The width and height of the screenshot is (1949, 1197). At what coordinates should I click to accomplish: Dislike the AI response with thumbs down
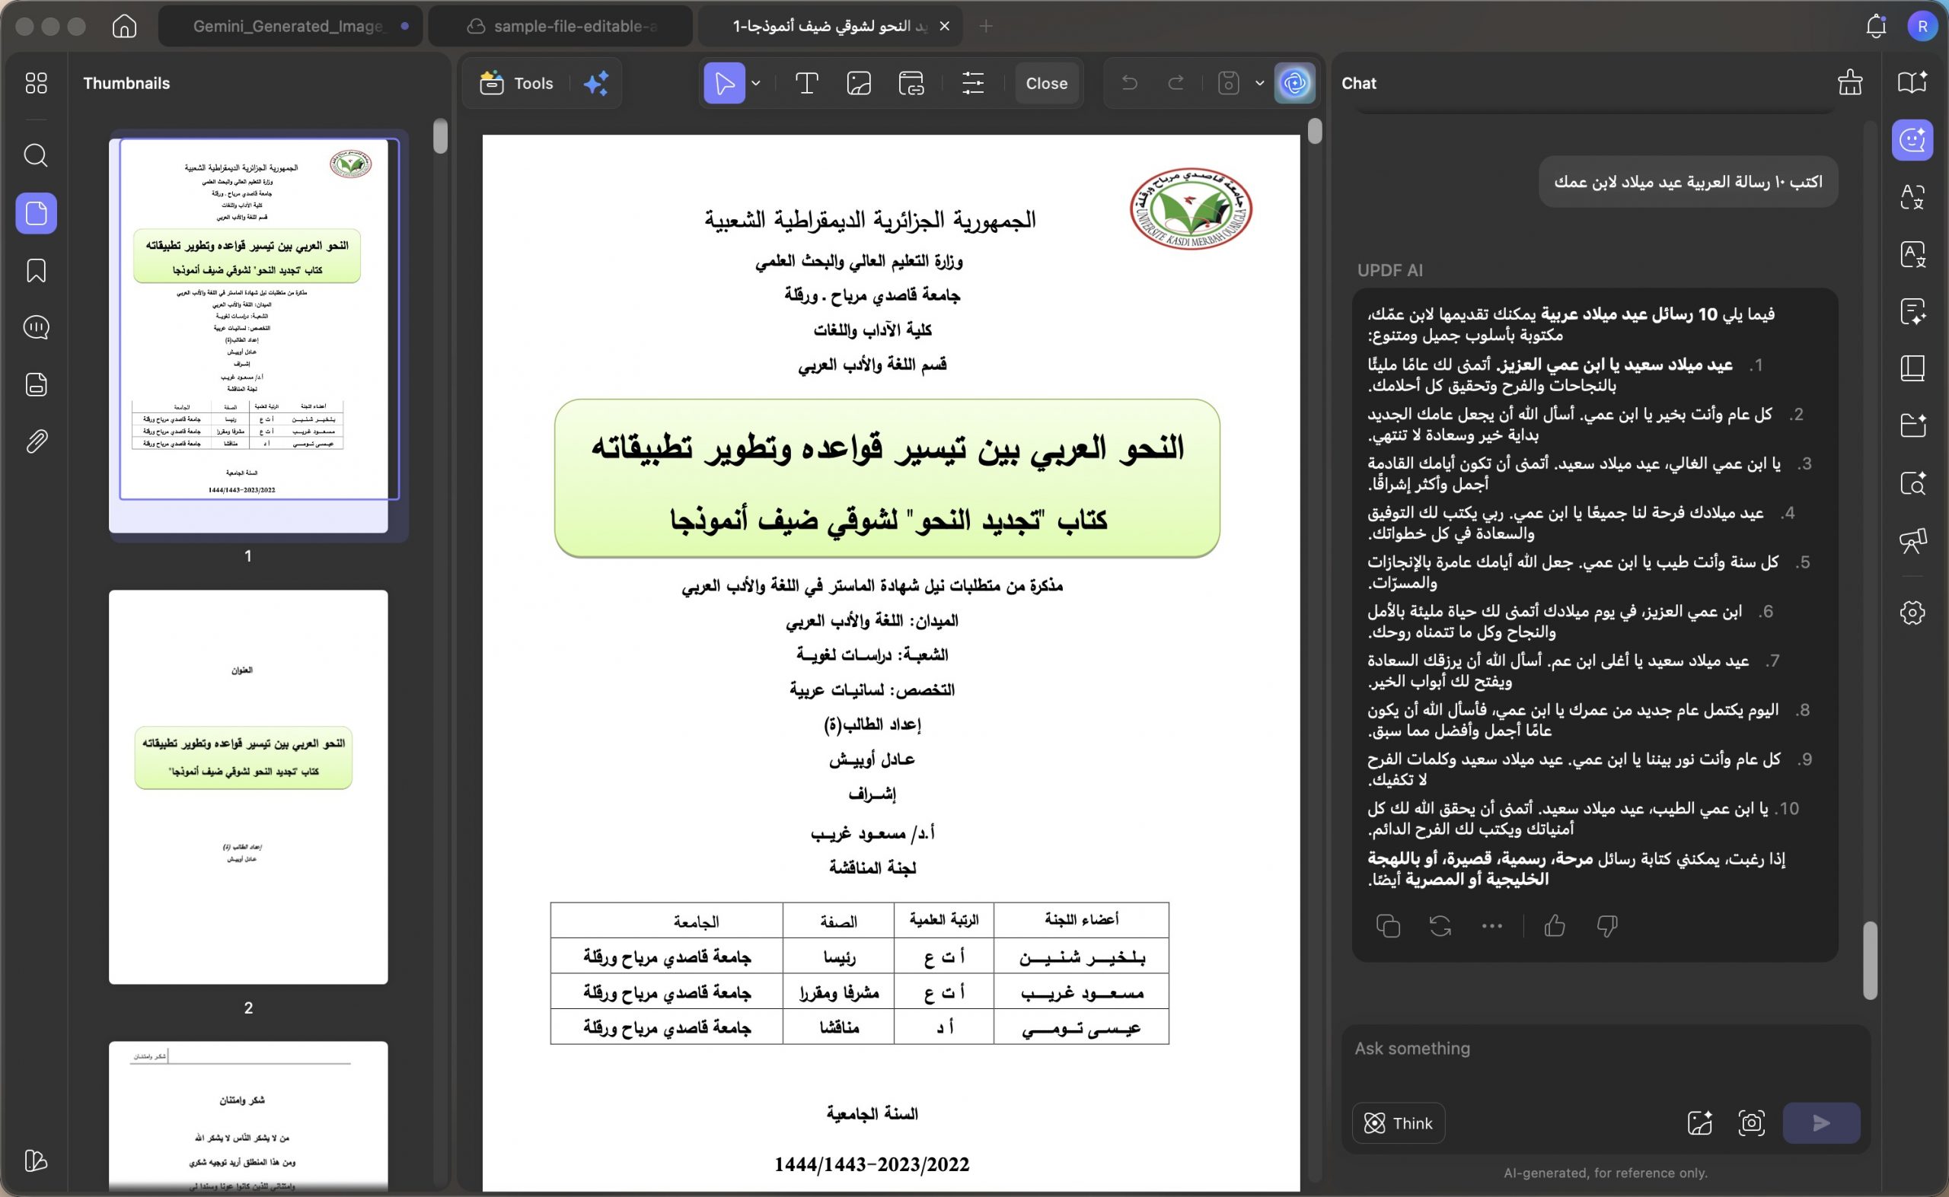(1607, 925)
